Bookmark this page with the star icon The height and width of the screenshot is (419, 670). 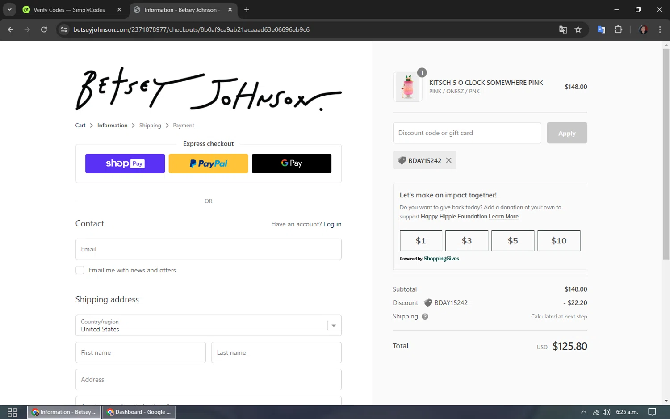(x=578, y=29)
